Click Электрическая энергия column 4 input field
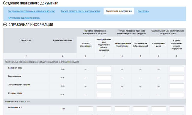The image size is (192, 115). click(104, 86)
